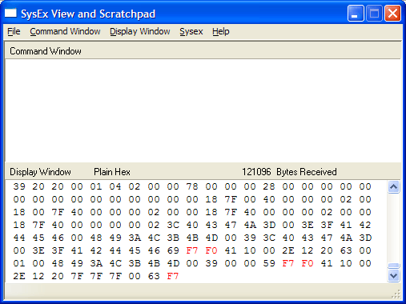Click the application icon in title bar
Screen dimensions: 406x304
tap(10, 13)
